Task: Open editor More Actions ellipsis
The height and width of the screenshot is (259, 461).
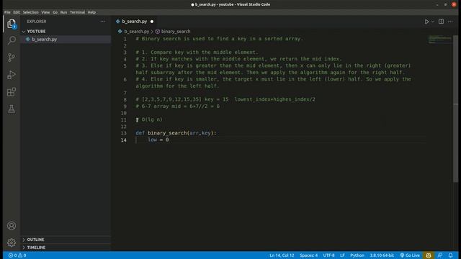Action: click(450, 22)
